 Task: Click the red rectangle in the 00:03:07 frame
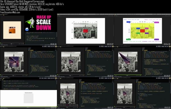point(85,31)
